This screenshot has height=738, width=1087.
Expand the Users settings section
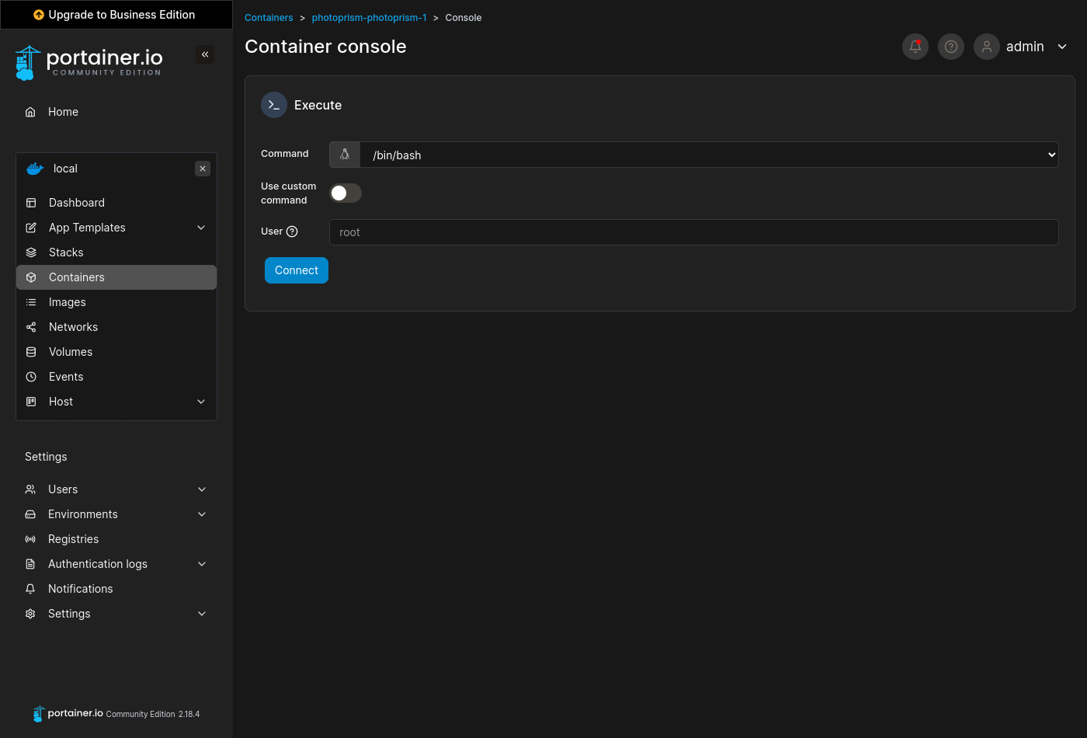(202, 489)
